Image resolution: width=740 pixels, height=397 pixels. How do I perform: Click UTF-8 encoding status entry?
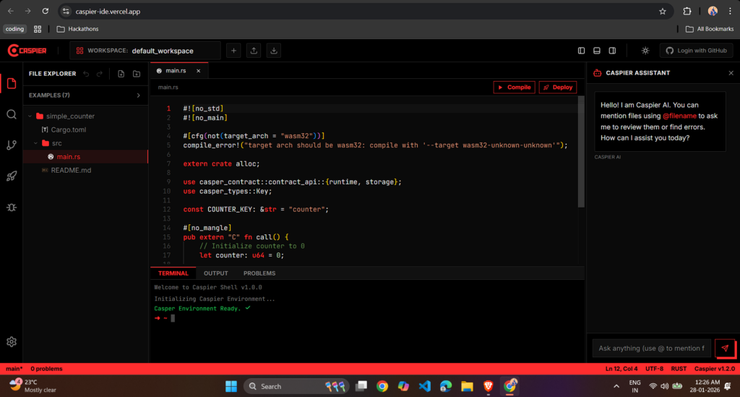pyautogui.click(x=654, y=369)
